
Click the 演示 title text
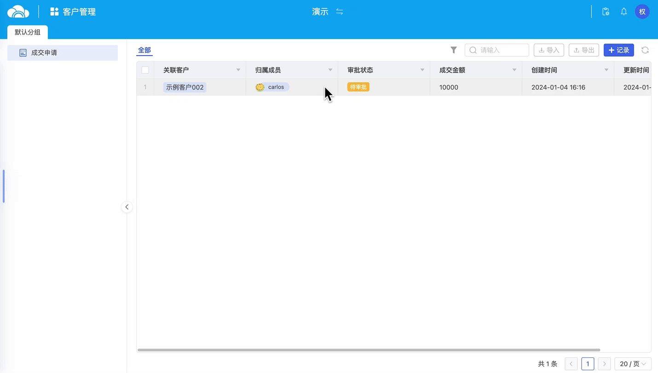[320, 11]
